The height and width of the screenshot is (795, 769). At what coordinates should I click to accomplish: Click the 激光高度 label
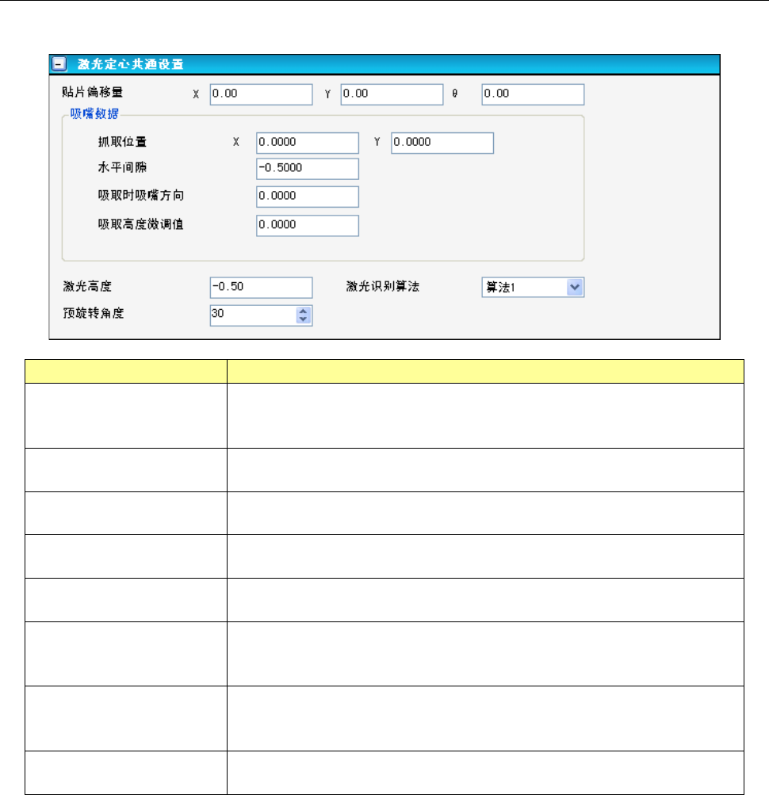click(87, 286)
